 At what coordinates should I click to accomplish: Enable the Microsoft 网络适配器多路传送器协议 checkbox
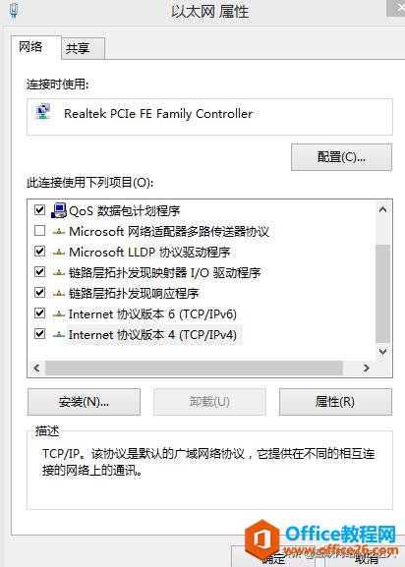point(39,231)
